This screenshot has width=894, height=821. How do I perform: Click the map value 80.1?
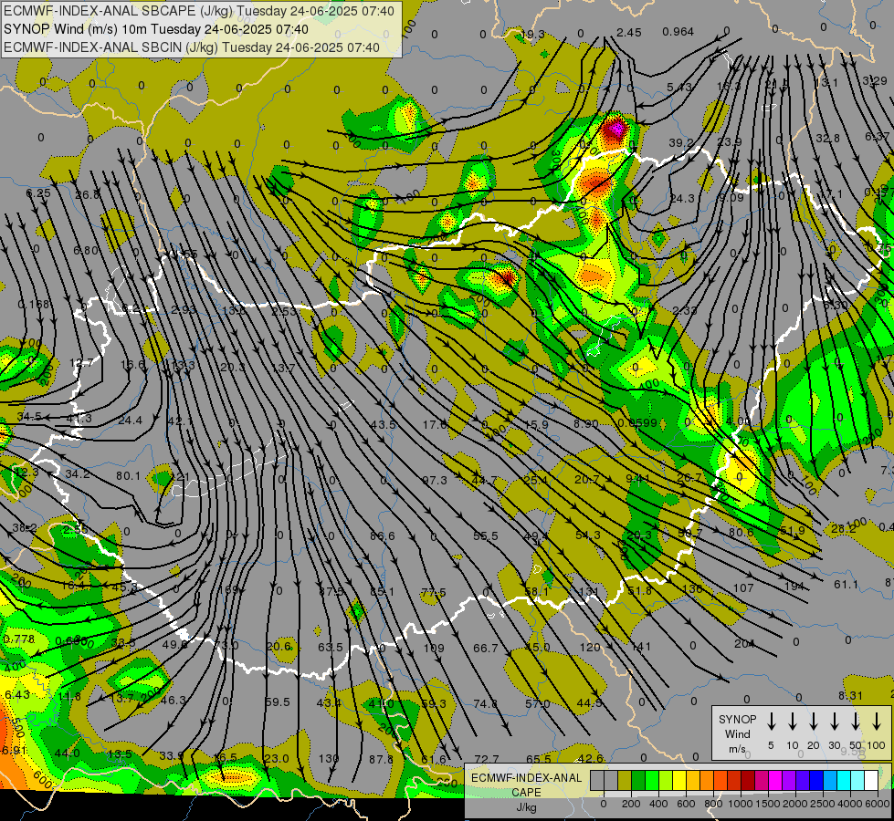tap(128, 475)
